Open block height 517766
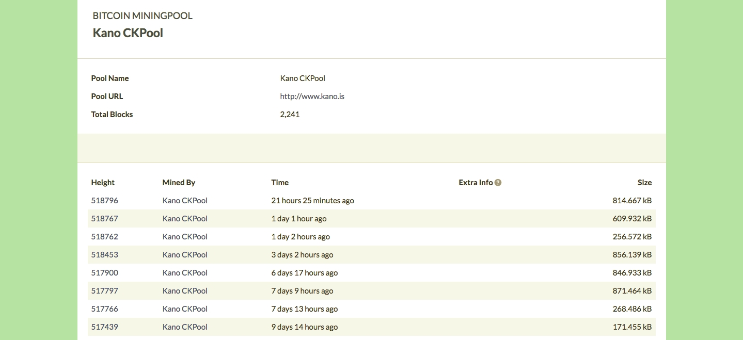 [x=104, y=309]
